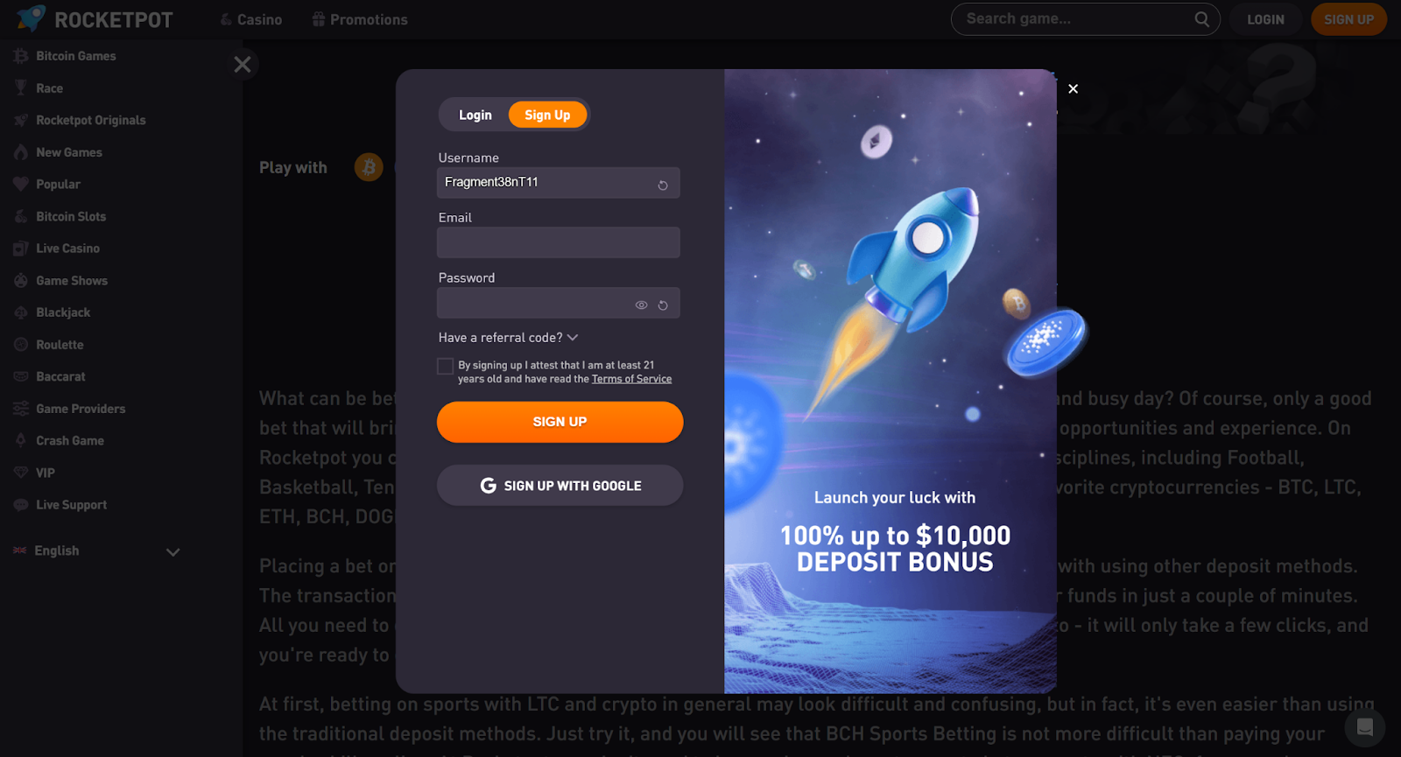Viewport: 1401px width, 757px height.
Task: Open the Crash Game sidebar icon
Action: click(21, 440)
